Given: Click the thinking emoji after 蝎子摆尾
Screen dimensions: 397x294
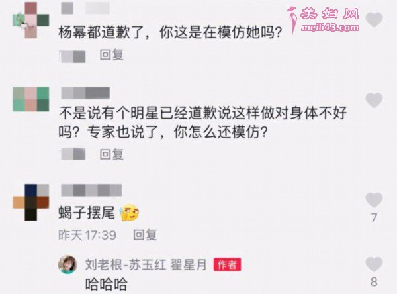Looking at the screenshot, I should (130, 213).
